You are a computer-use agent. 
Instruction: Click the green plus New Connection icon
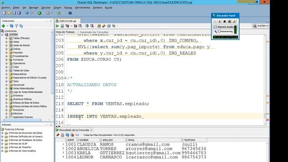3,26
